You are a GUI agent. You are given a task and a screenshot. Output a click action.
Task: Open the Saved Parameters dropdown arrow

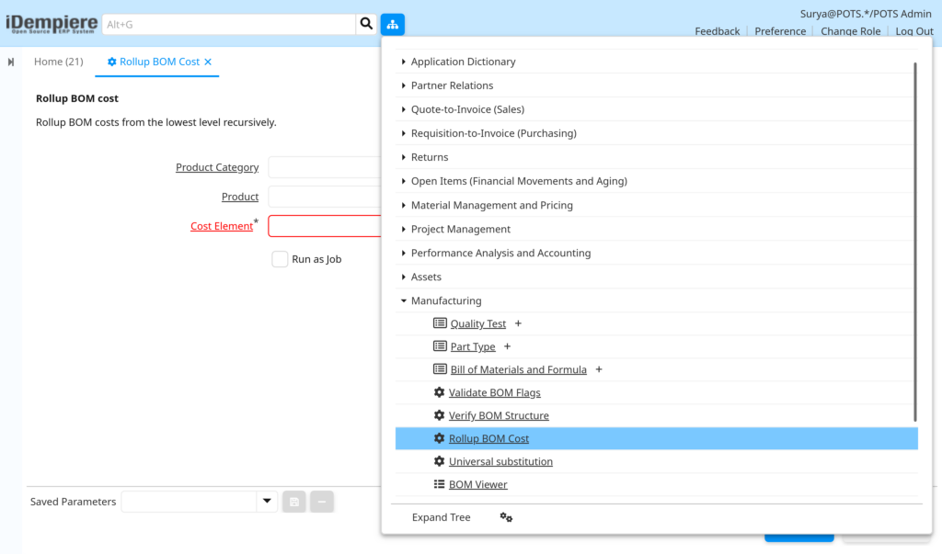pos(267,502)
